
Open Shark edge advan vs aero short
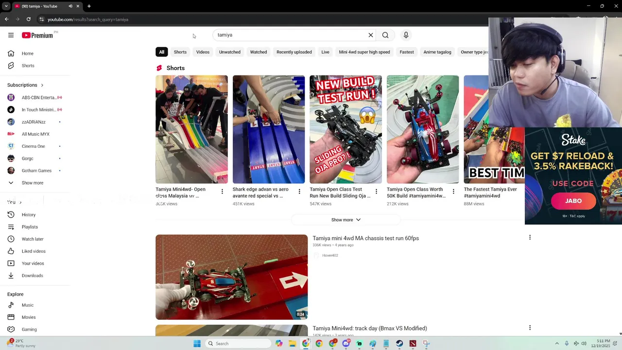tap(269, 129)
